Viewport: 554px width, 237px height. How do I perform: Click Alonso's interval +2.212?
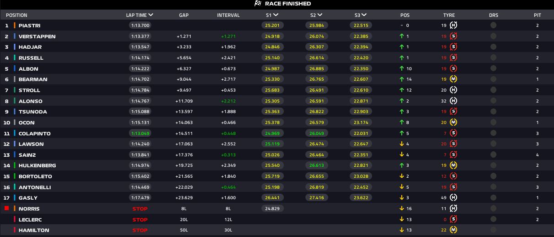pyautogui.click(x=228, y=101)
